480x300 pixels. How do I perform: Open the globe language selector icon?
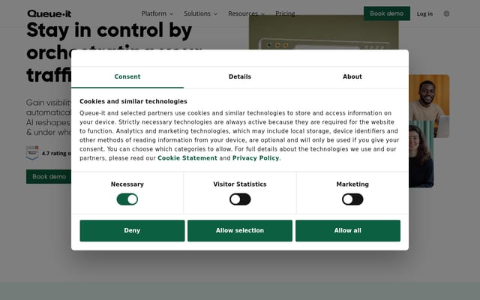pos(447,13)
